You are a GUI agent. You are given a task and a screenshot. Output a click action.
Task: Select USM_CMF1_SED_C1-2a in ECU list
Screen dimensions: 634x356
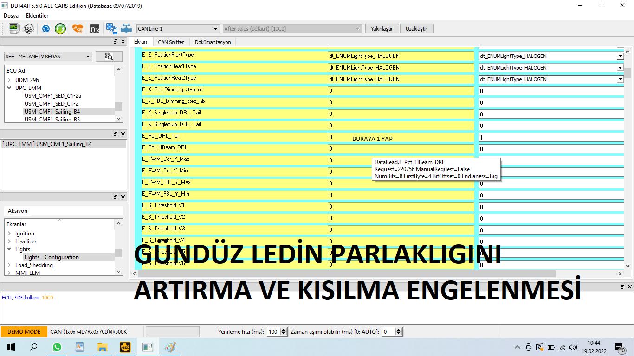point(52,96)
